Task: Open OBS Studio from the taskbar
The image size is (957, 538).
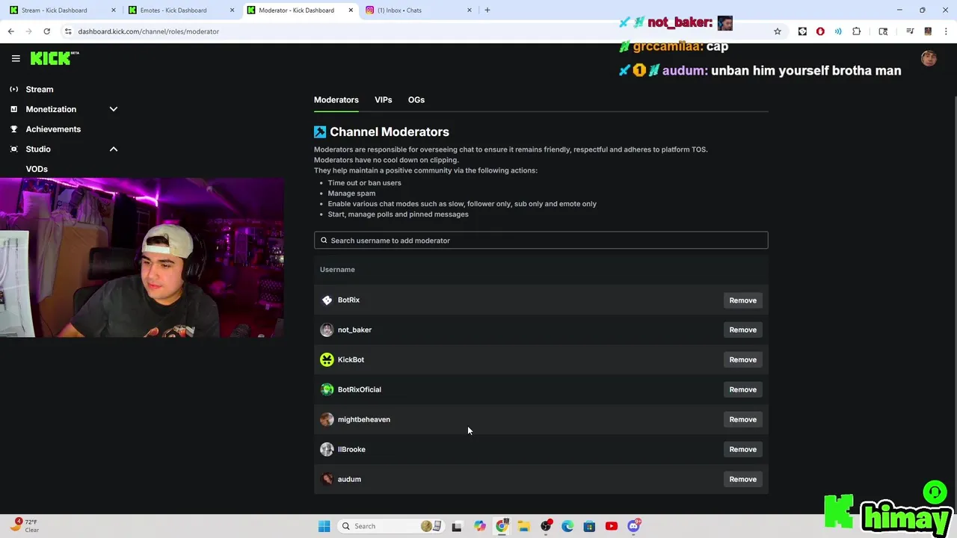Action: click(x=546, y=526)
